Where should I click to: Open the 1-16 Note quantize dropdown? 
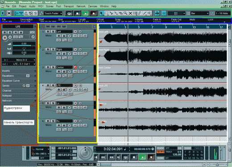tap(222, 13)
